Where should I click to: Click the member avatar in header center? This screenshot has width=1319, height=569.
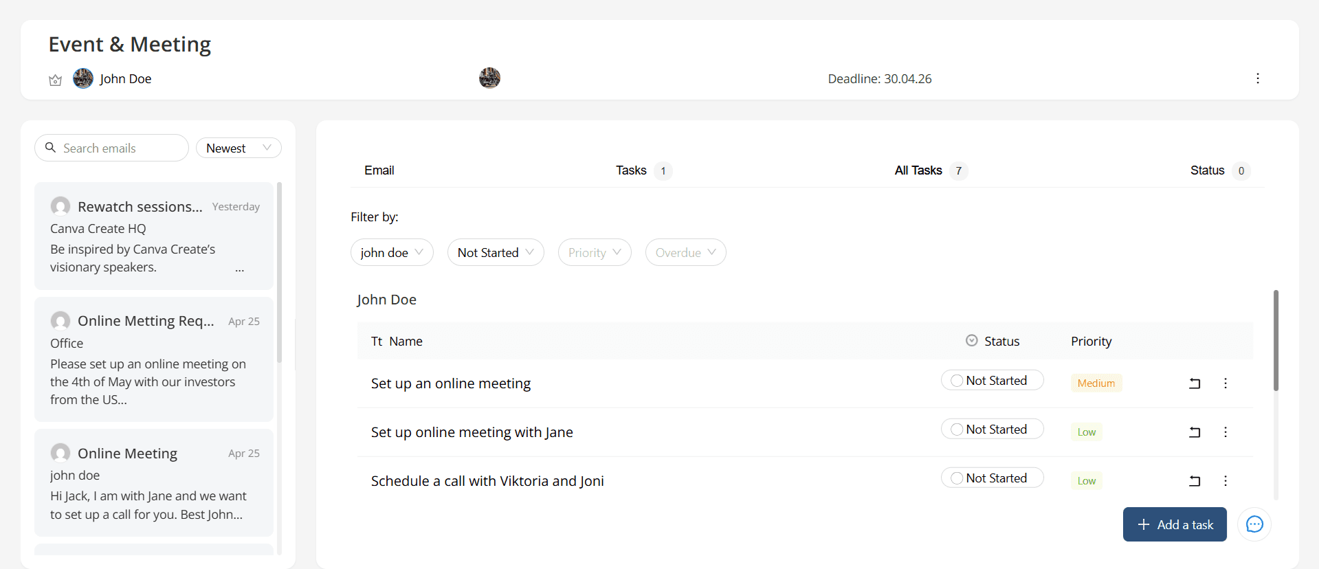coord(489,78)
